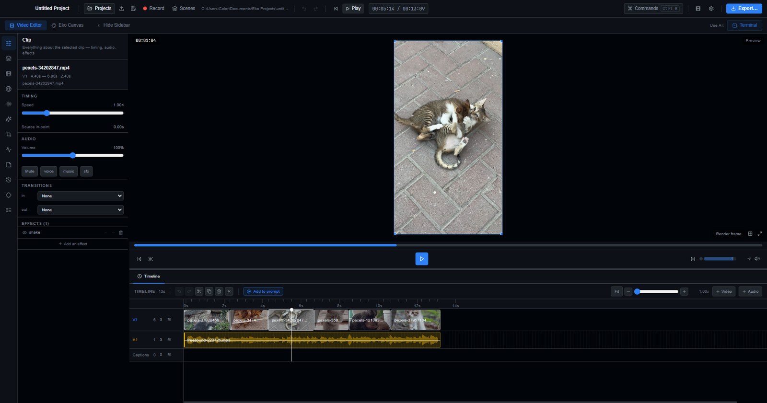Open the activity pulse sidebar icon
This screenshot has height=403, width=767.
click(9, 150)
